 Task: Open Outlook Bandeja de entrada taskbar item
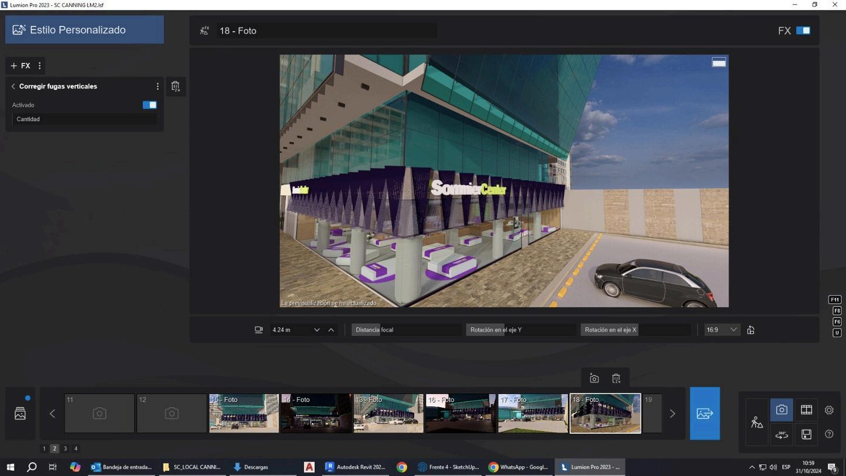click(x=122, y=467)
